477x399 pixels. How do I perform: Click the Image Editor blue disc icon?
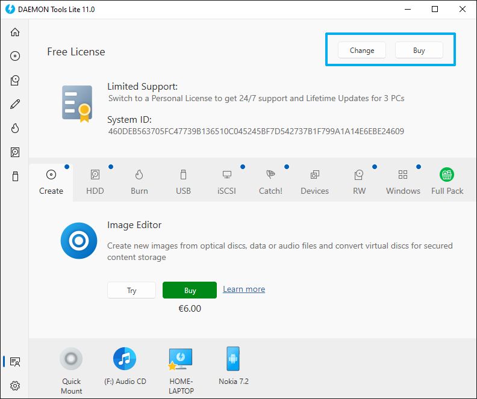click(x=79, y=241)
